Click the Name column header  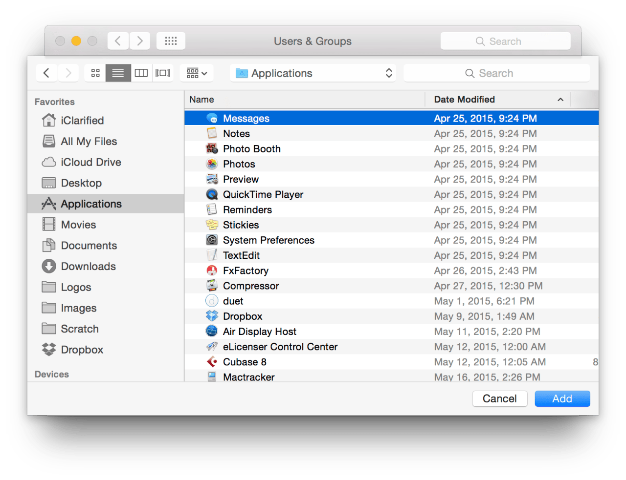(201, 99)
